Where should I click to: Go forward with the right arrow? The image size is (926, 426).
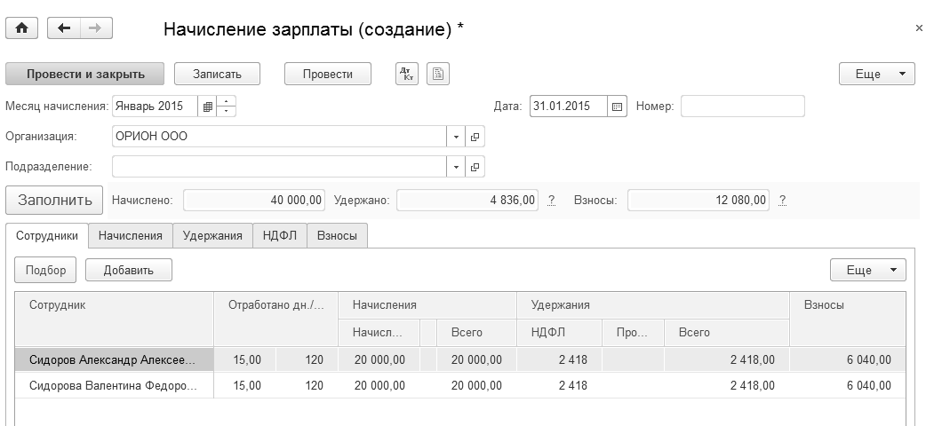point(94,28)
